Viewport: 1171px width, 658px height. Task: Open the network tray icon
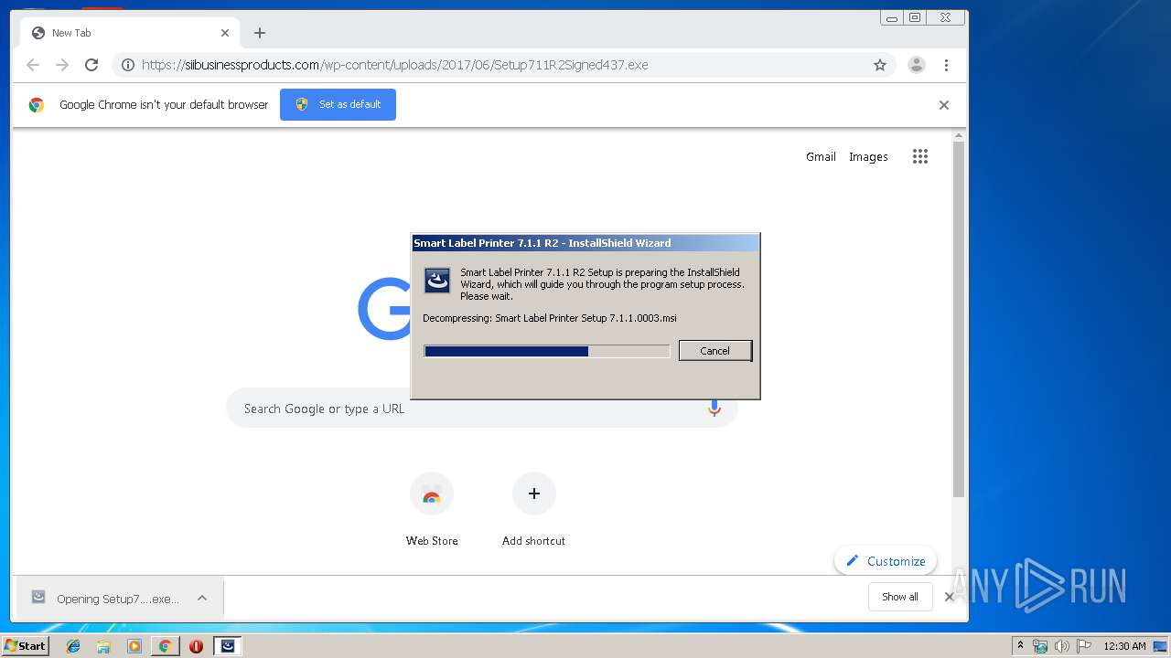(x=1040, y=646)
